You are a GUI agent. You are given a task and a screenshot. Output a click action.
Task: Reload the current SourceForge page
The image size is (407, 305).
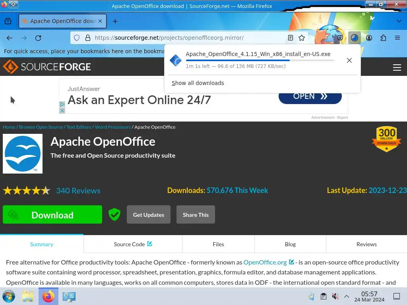[x=38, y=38]
